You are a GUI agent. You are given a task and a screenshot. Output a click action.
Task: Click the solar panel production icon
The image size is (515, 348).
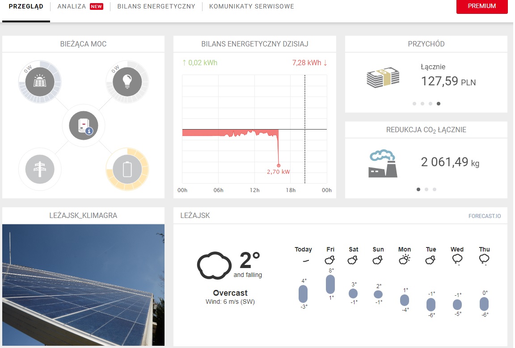point(40,82)
